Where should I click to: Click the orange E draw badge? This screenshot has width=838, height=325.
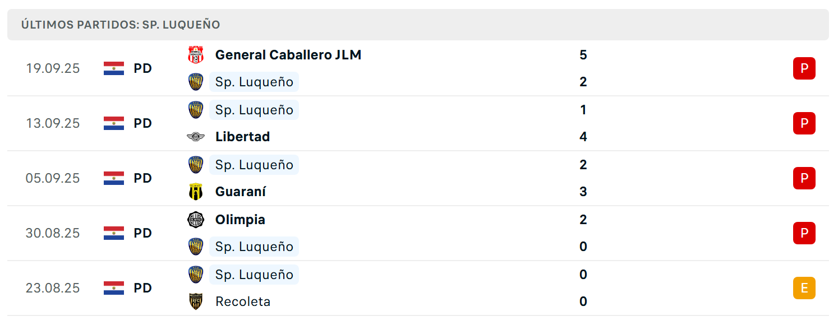click(804, 288)
